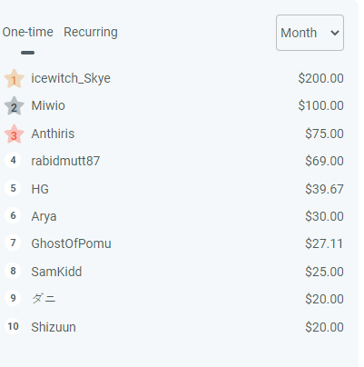Image resolution: width=364 pixels, height=367 pixels.
Task: Switch to the Recurring tab
Action: [91, 32]
